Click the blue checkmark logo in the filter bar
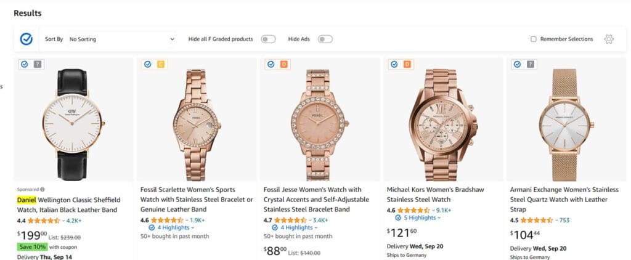This screenshot has width=631, height=260. (x=26, y=39)
